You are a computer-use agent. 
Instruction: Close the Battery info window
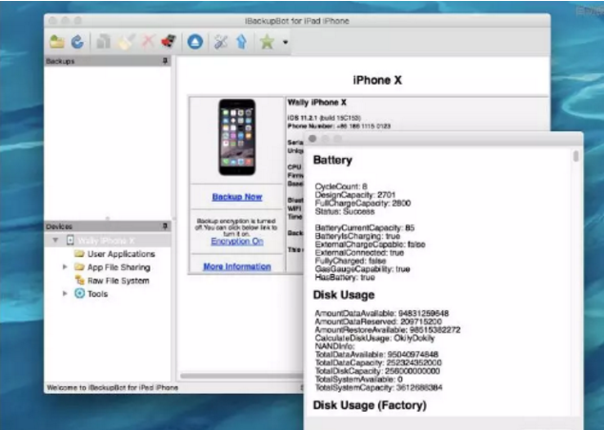[x=312, y=139]
